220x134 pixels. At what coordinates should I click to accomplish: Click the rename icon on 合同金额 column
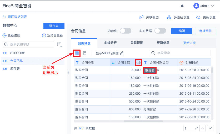[x=138, y=63]
